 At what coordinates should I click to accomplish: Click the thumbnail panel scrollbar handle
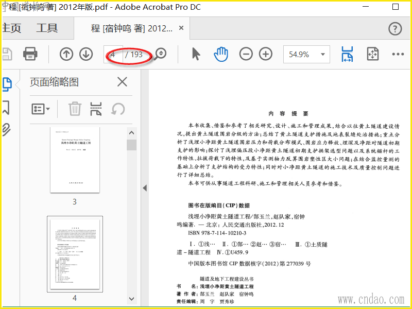tap(132, 145)
